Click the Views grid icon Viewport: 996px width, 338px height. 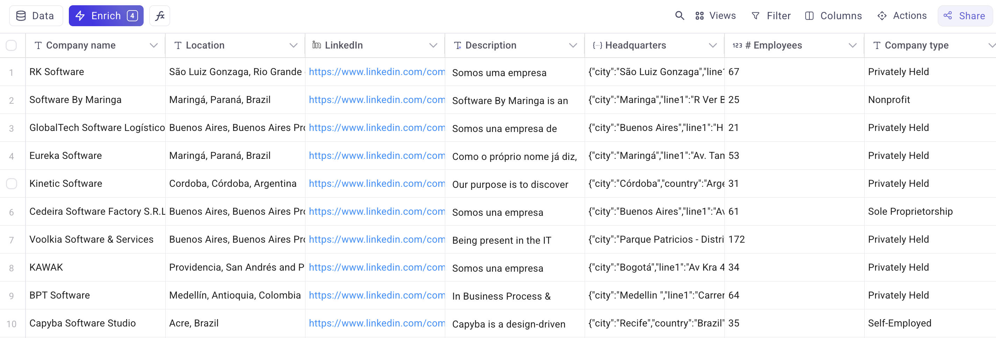[699, 16]
